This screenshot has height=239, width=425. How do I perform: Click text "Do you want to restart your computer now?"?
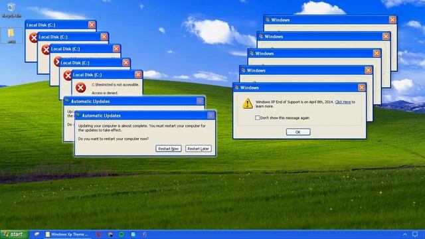(x=114, y=139)
